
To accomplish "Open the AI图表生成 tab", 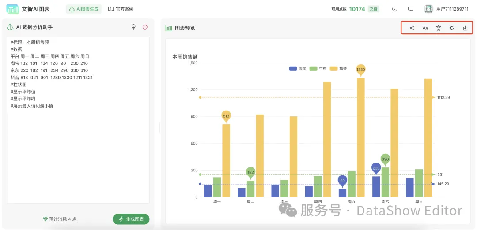I will [83, 9].
